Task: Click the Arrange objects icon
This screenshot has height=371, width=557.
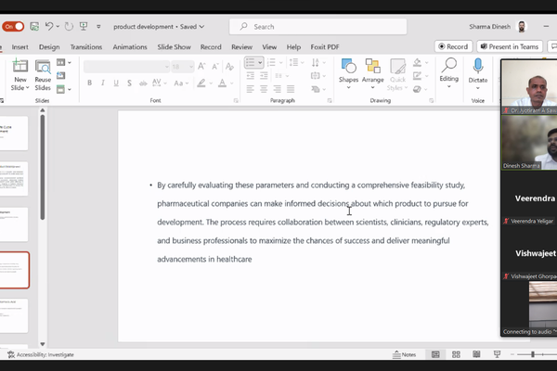Action: click(x=373, y=69)
